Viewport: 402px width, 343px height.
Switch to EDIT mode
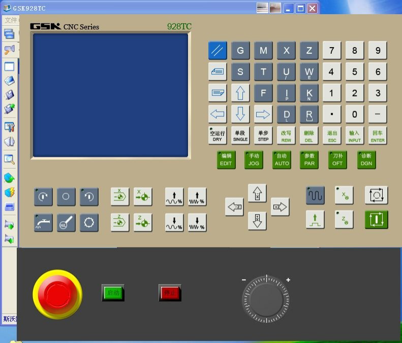pos(226,160)
